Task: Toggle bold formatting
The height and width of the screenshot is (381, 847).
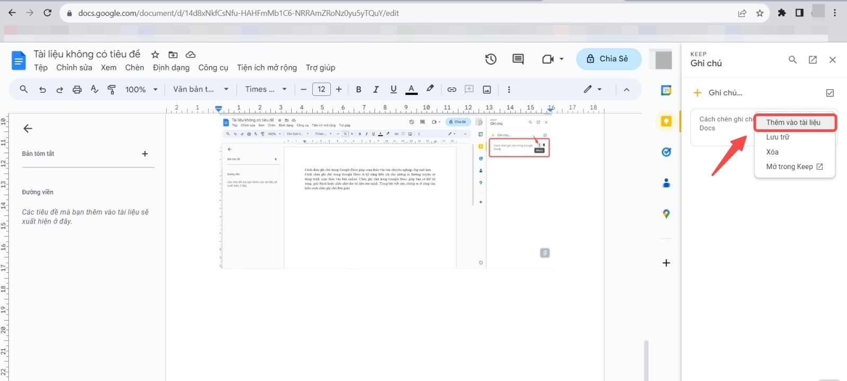Action: (358, 90)
